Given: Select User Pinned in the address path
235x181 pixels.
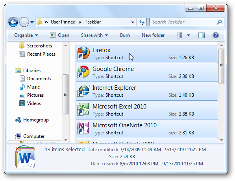Looking at the screenshot, I should [x=63, y=22].
